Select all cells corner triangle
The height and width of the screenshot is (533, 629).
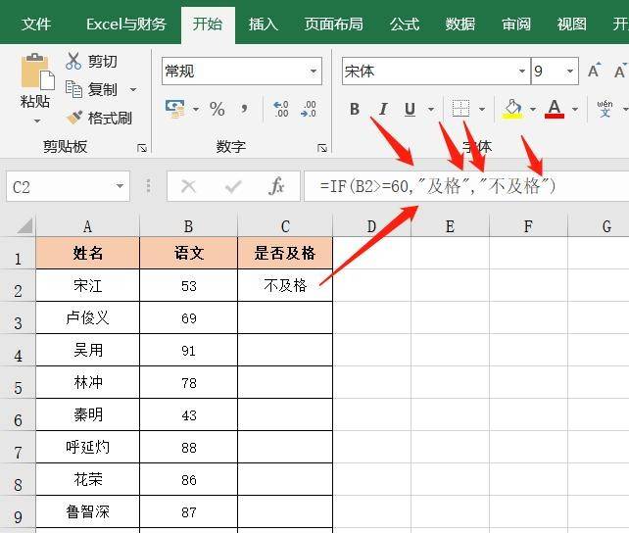(x=25, y=225)
